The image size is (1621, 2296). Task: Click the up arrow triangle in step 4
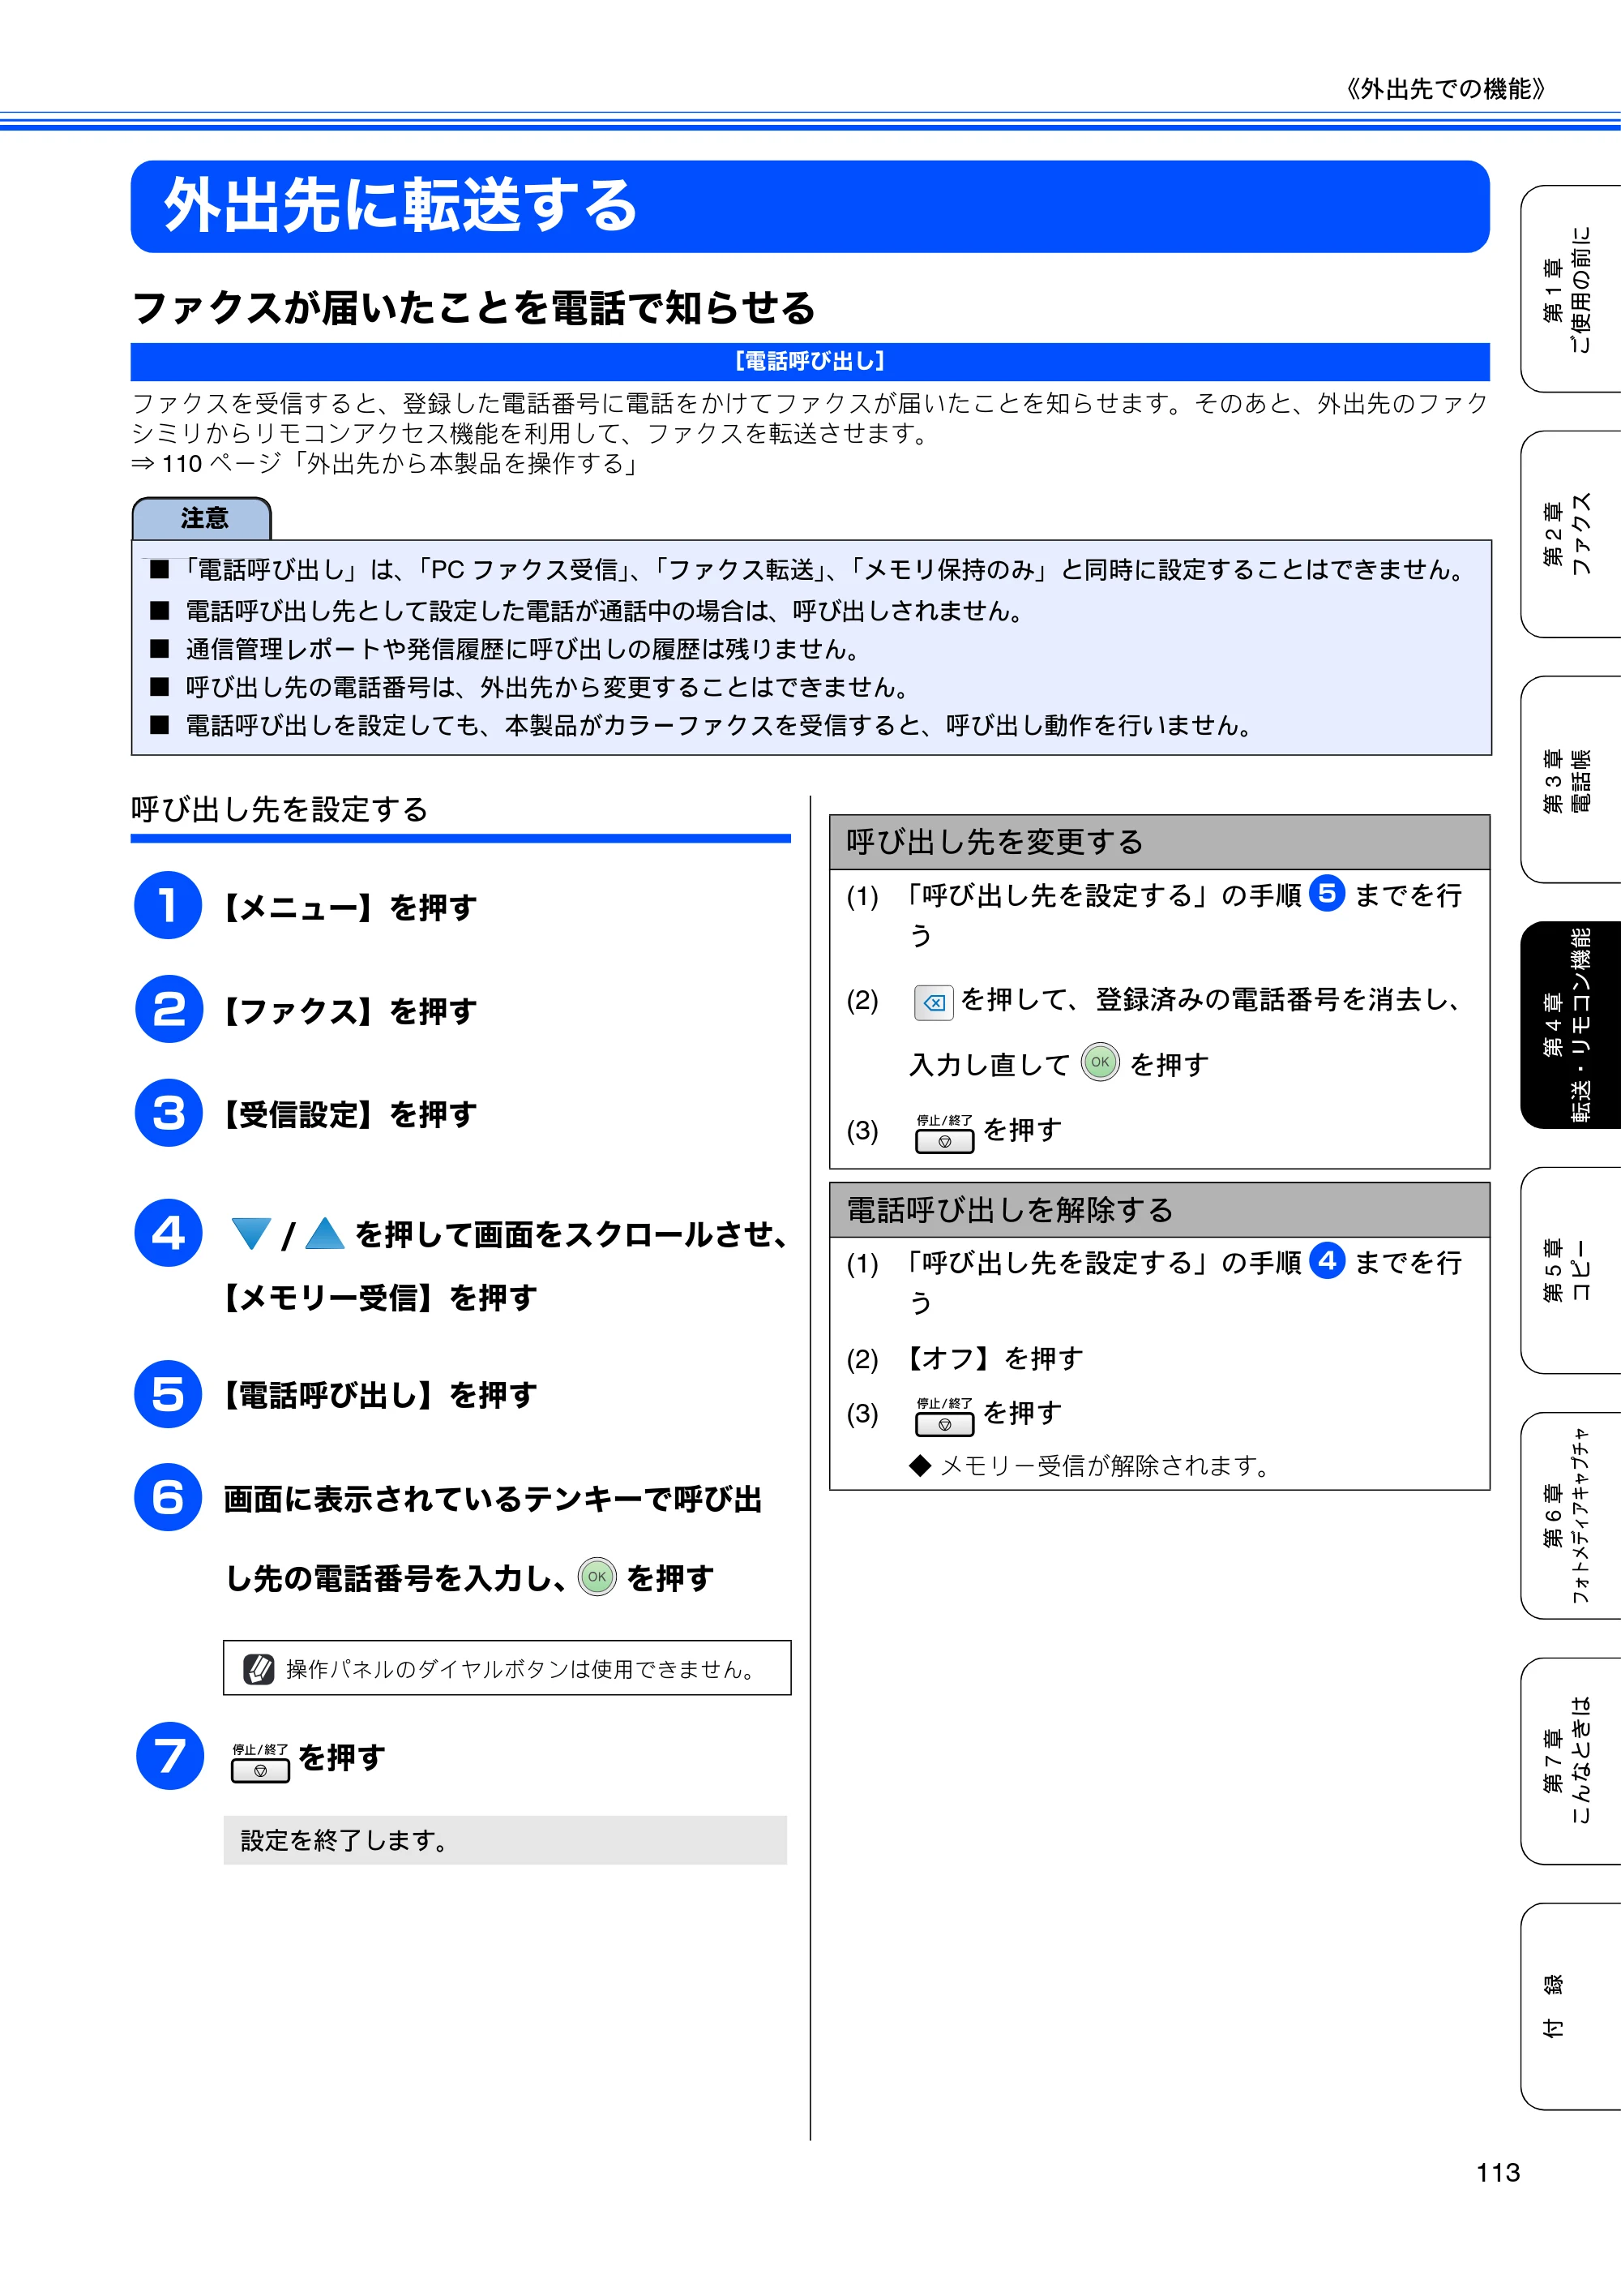(325, 1234)
